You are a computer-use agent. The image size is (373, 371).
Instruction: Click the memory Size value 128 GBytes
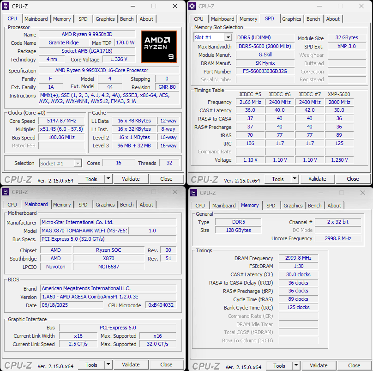[x=238, y=230]
